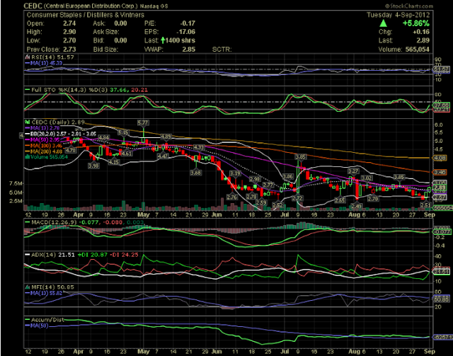Open the StockCharts.com watermark link
Viewport: 453px width, 356px height.
pyautogui.click(x=409, y=6)
